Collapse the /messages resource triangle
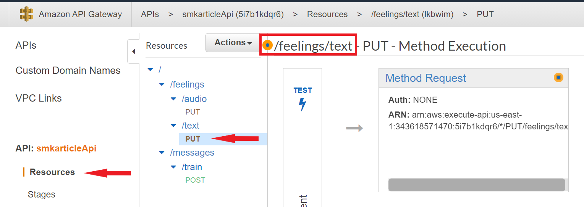584x207 pixels. (x=162, y=153)
